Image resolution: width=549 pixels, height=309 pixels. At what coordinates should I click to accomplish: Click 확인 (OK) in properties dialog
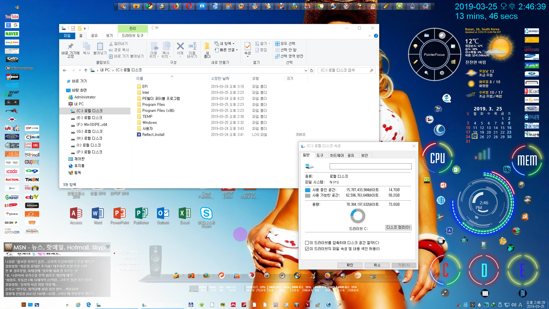pyautogui.click(x=350, y=265)
